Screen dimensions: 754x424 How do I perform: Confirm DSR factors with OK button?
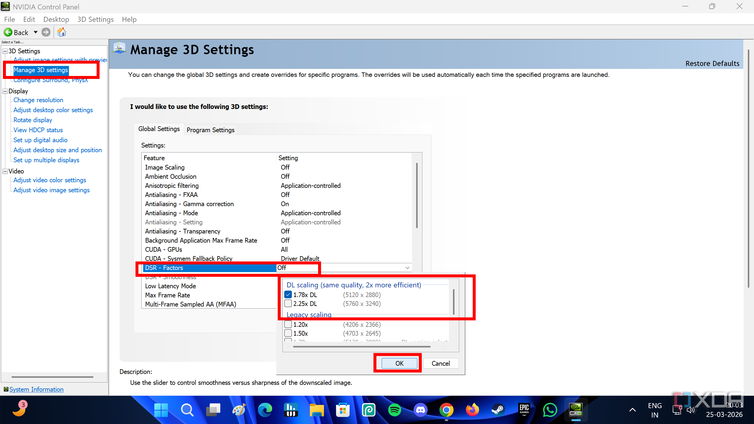399,363
